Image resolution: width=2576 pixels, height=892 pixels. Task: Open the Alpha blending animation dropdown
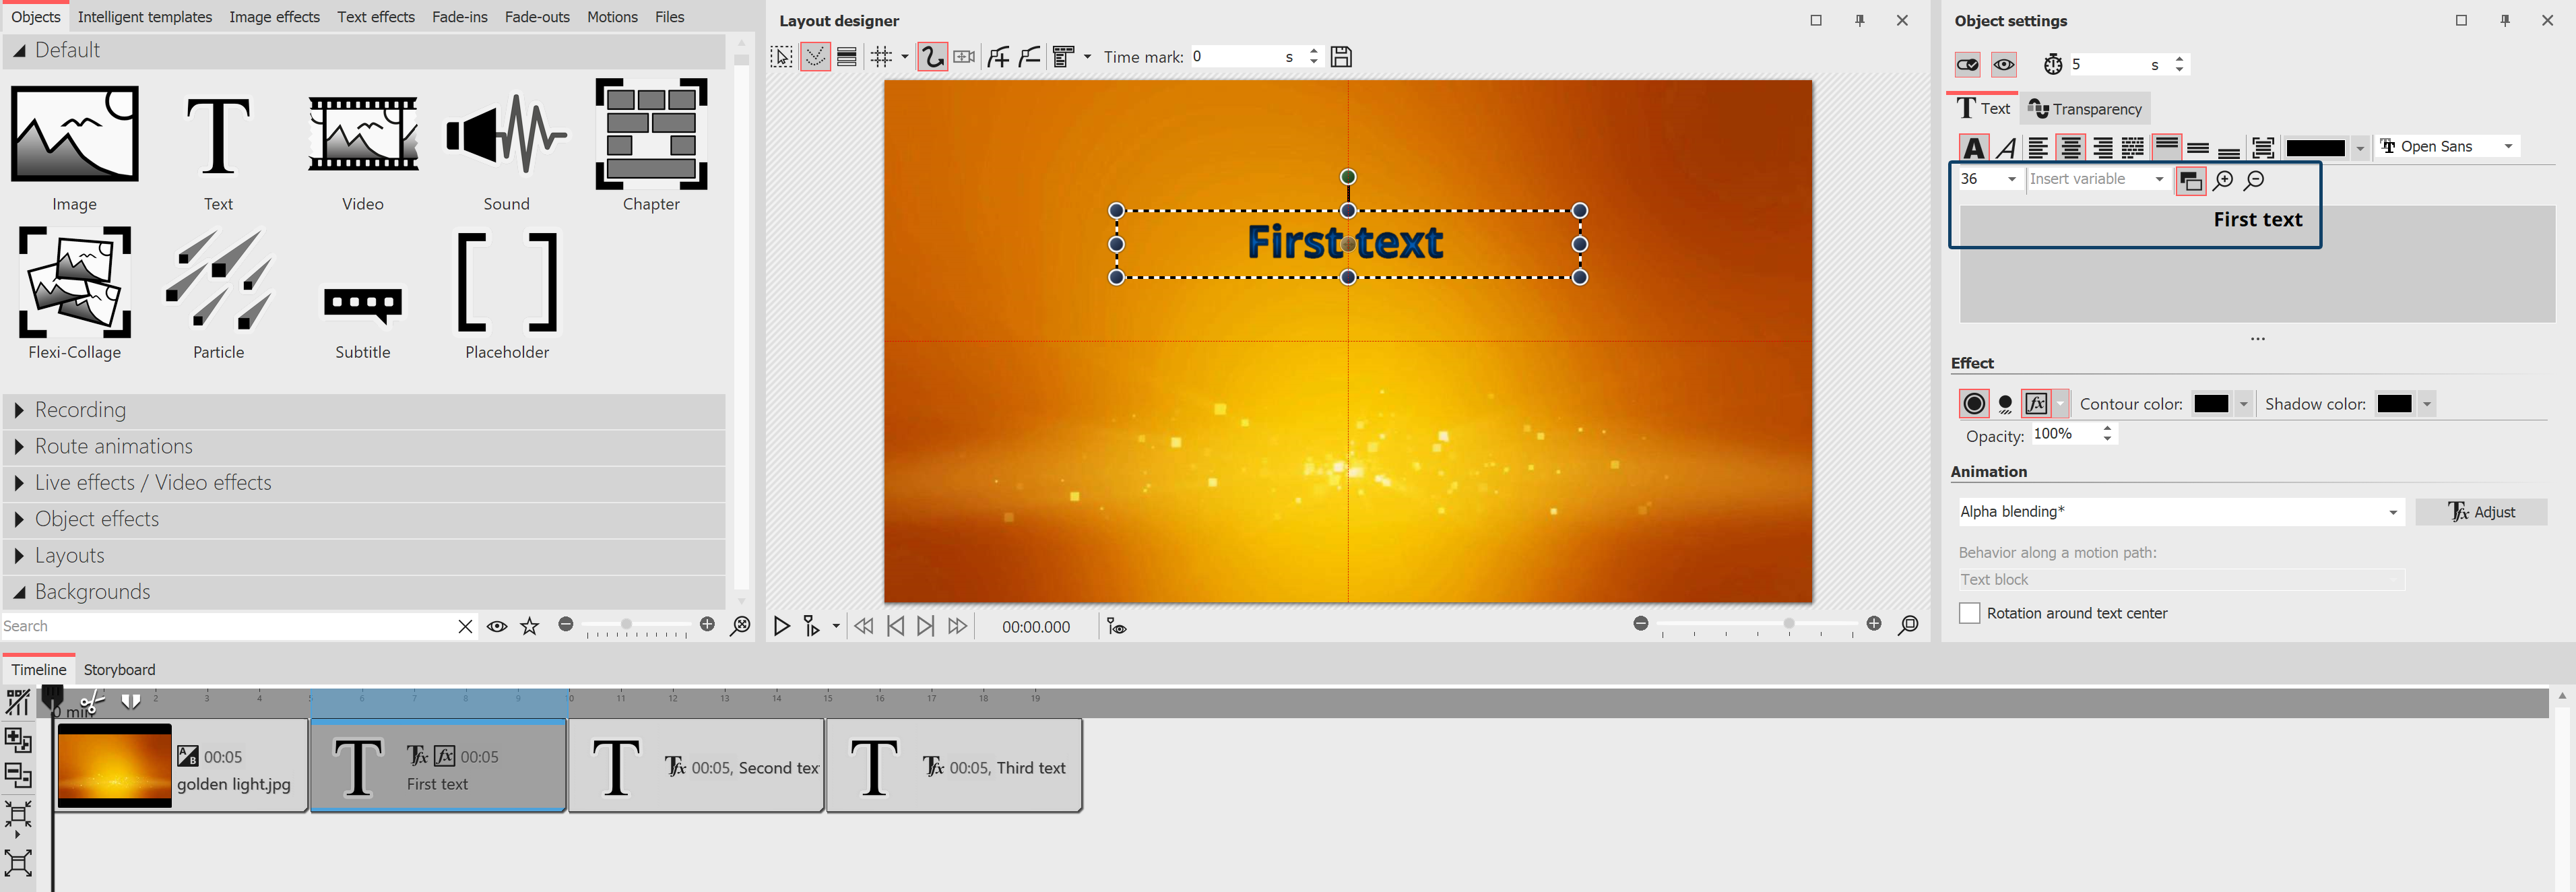(x=2180, y=511)
